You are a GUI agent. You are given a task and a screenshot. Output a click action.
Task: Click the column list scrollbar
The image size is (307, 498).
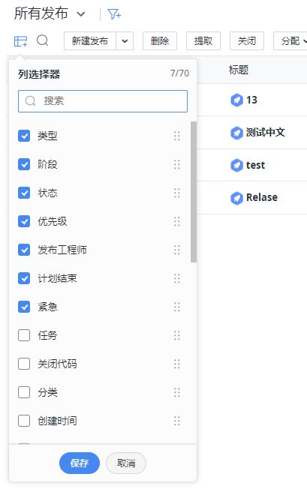[x=194, y=192]
